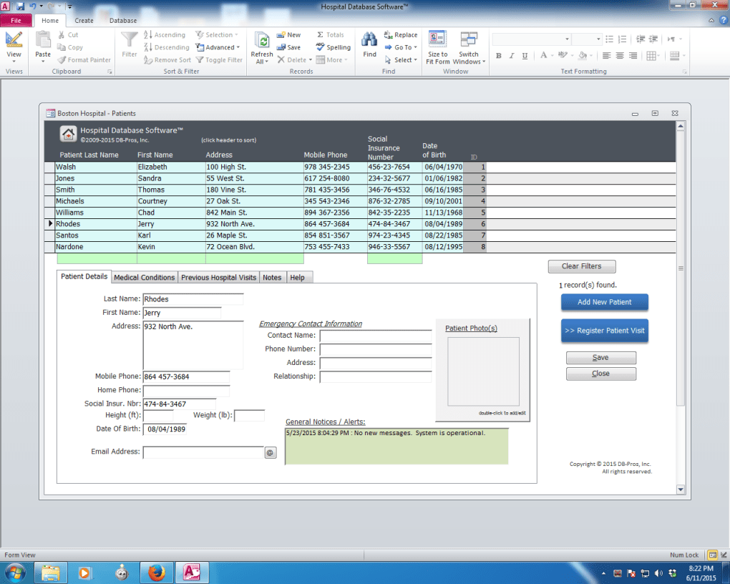Run the Spelling checker

click(x=333, y=47)
